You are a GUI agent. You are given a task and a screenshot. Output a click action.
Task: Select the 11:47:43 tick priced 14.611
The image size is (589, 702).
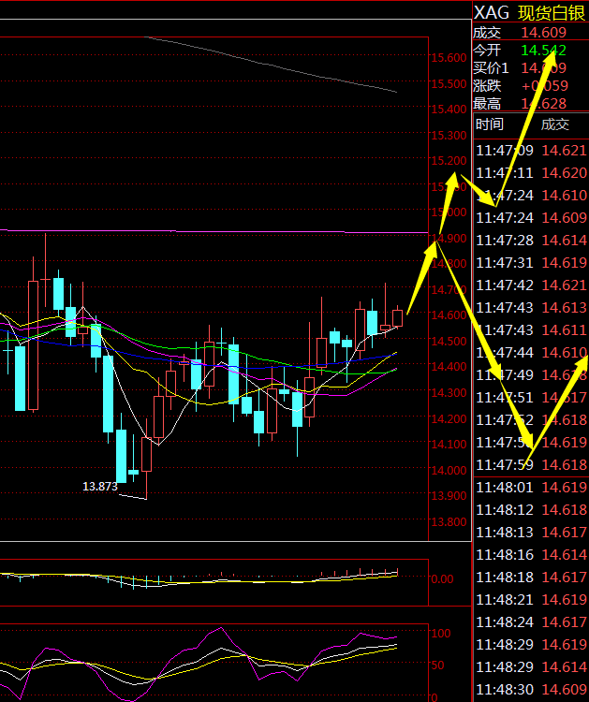click(531, 330)
